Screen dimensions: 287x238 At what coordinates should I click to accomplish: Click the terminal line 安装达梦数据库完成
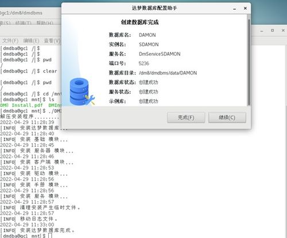37,231
